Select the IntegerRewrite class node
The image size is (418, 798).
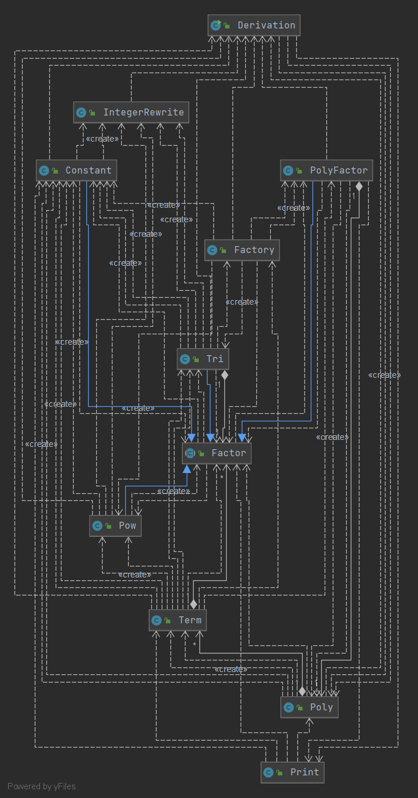131,112
